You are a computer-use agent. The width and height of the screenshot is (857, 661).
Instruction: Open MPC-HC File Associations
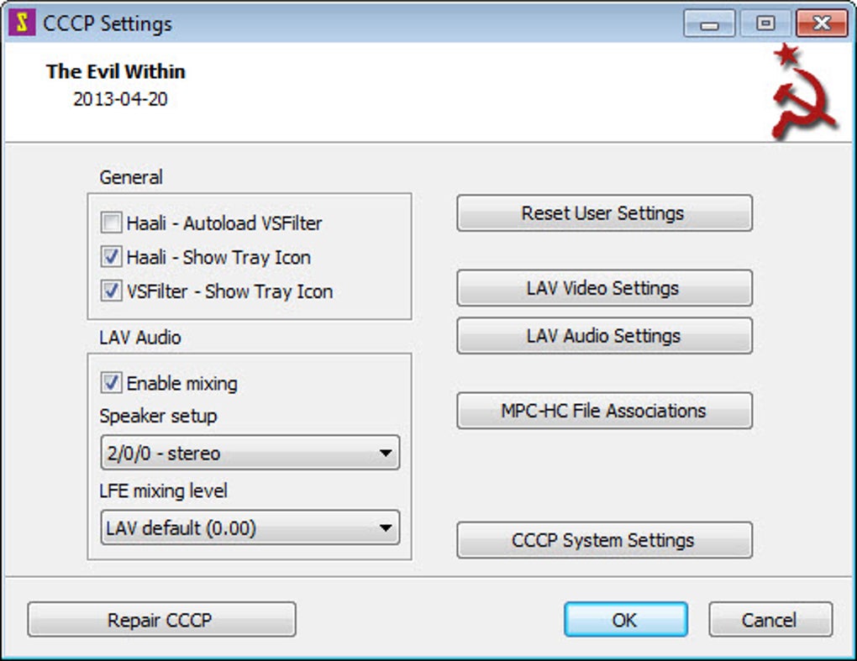point(604,411)
